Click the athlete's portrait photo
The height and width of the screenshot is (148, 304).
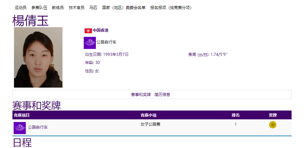38,57
